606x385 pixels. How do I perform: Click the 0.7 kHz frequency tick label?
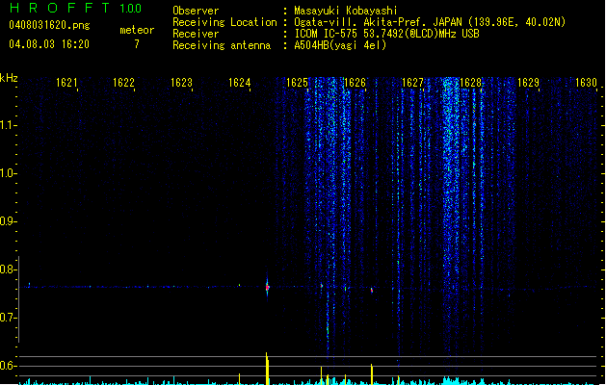pos(8,318)
